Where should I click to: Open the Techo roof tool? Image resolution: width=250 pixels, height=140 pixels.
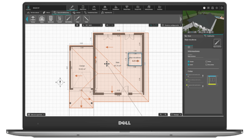(94, 8)
